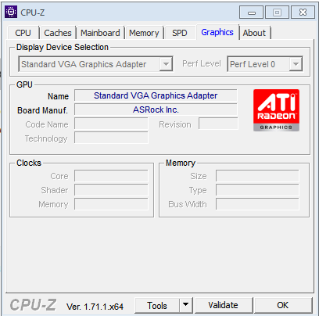
Task: Select the Graphics tab
Action: point(217,32)
